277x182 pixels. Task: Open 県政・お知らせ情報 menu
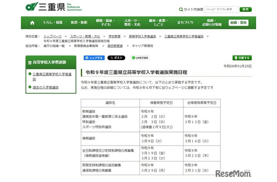(212, 23)
